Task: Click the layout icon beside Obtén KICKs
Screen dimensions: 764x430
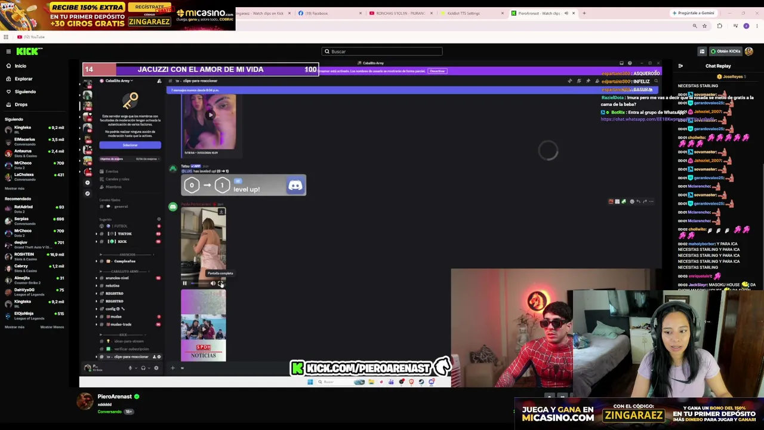Action: [702, 51]
